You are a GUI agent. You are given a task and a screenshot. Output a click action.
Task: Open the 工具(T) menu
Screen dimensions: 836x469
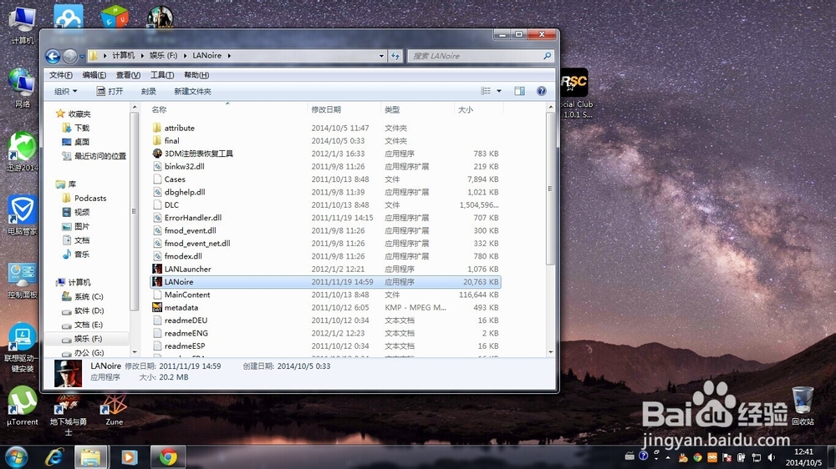[x=162, y=75]
